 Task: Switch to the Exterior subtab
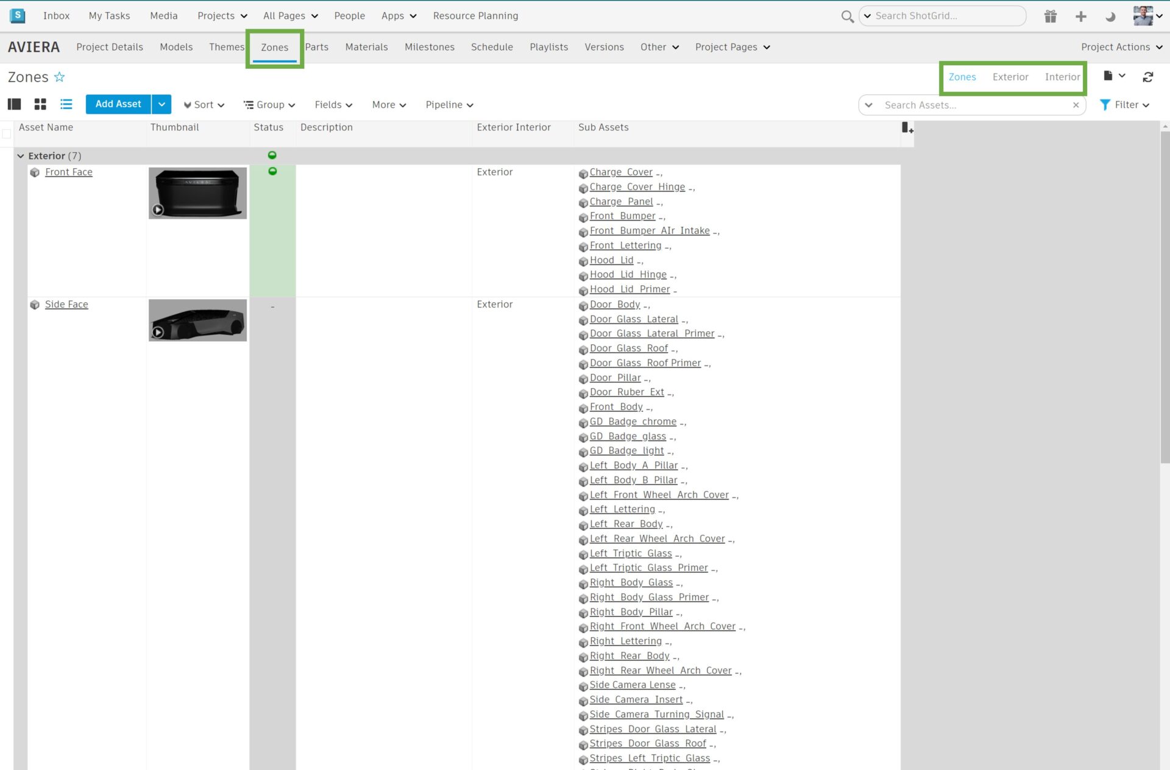(1010, 77)
